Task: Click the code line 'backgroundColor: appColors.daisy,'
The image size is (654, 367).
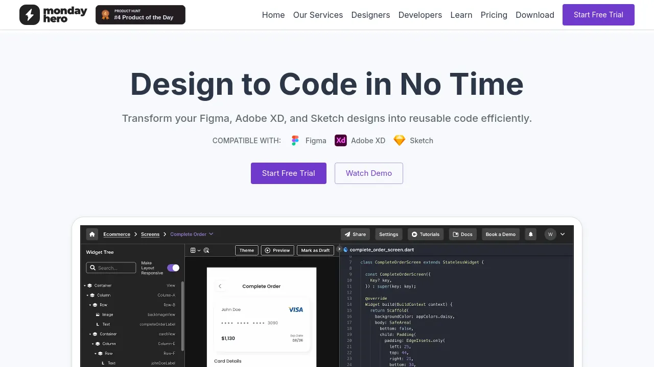Action: click(x=414, y=317)
